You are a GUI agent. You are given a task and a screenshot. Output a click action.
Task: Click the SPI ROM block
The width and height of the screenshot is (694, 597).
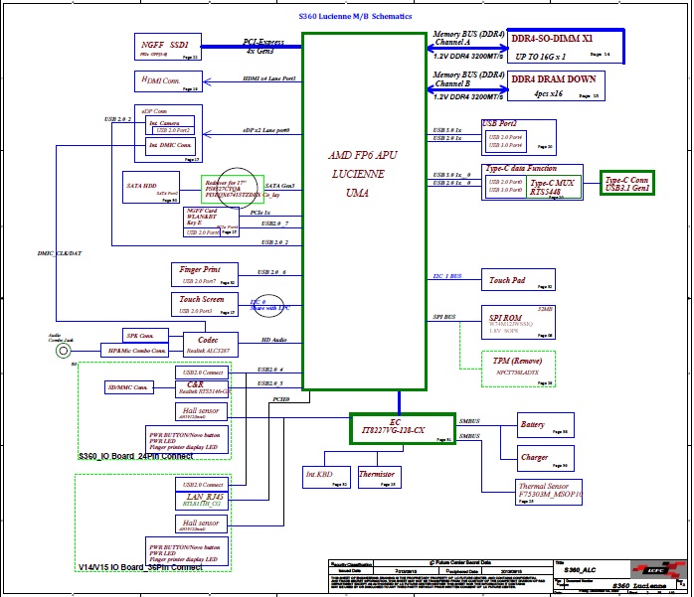point(518,323)
